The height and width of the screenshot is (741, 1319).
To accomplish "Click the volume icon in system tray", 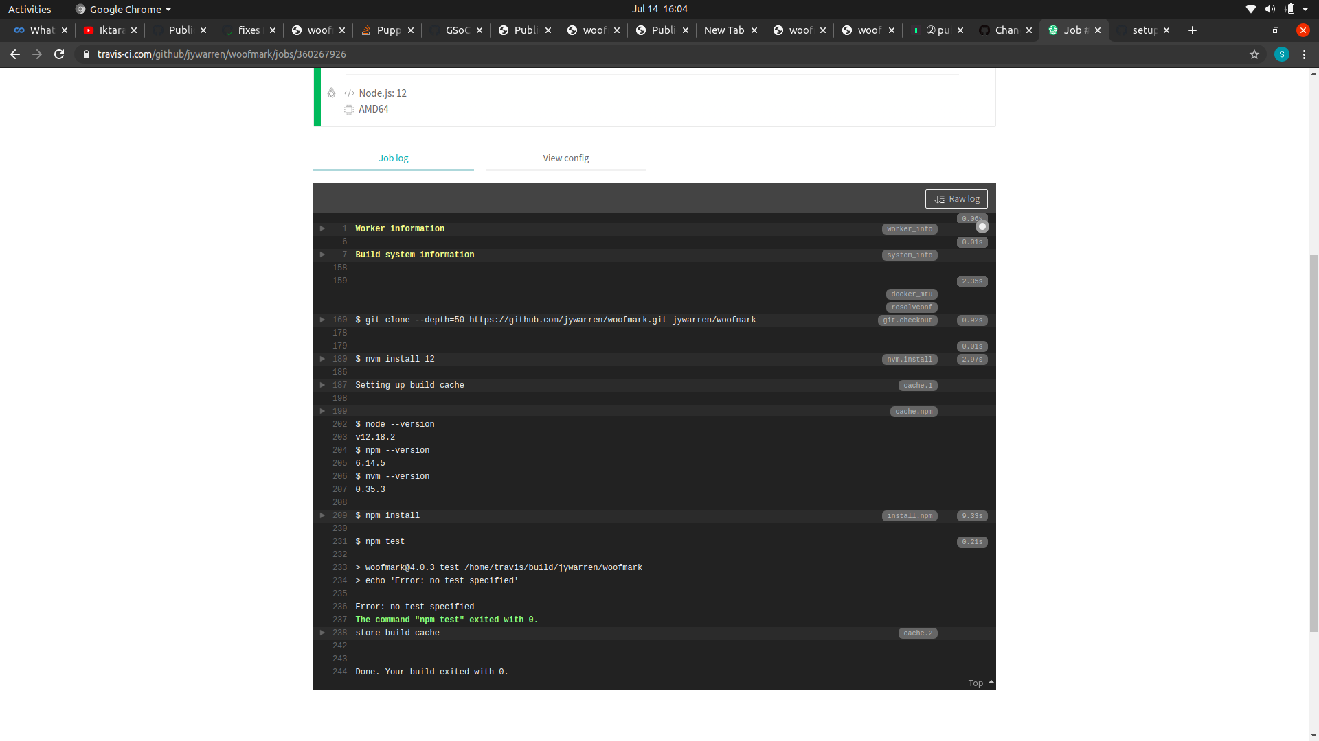I will tap(1270, 9).
